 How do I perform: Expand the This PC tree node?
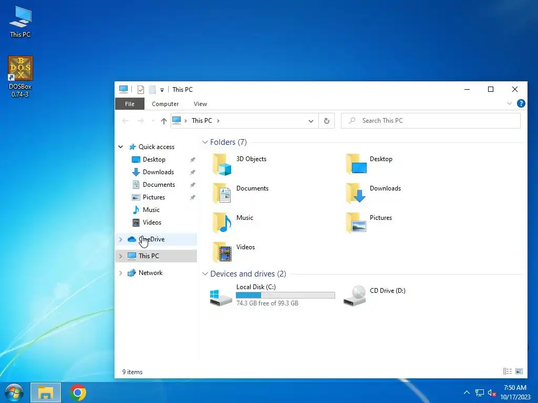point(121,256)
